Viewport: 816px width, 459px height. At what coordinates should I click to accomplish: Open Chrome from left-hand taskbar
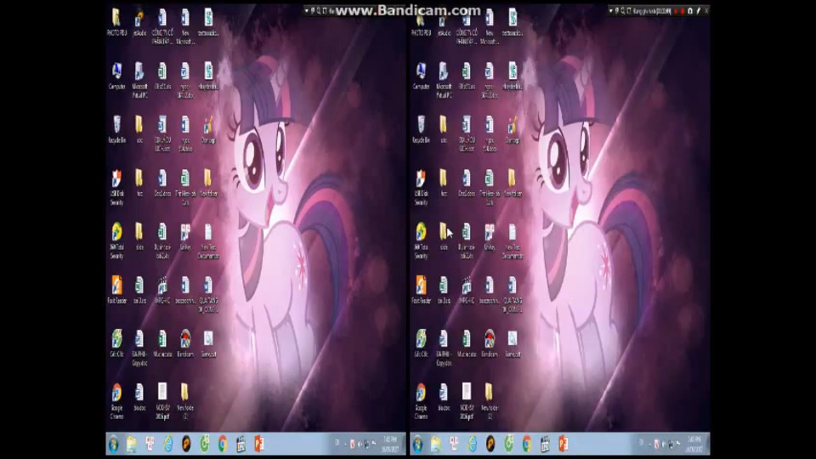(222, 444)
